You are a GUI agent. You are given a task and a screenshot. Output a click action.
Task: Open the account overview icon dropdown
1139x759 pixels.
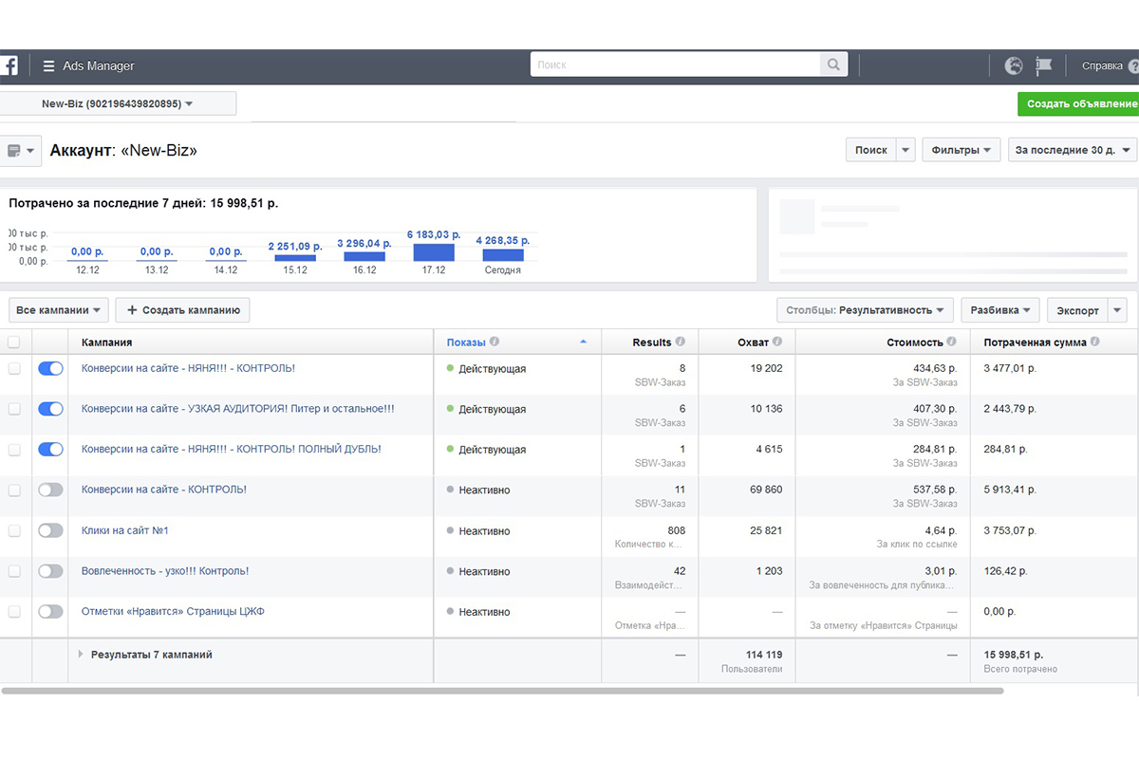(x=19, y=151)
